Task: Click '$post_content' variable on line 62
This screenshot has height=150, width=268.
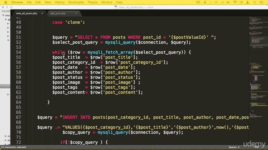Action: [x=69, y=92]
